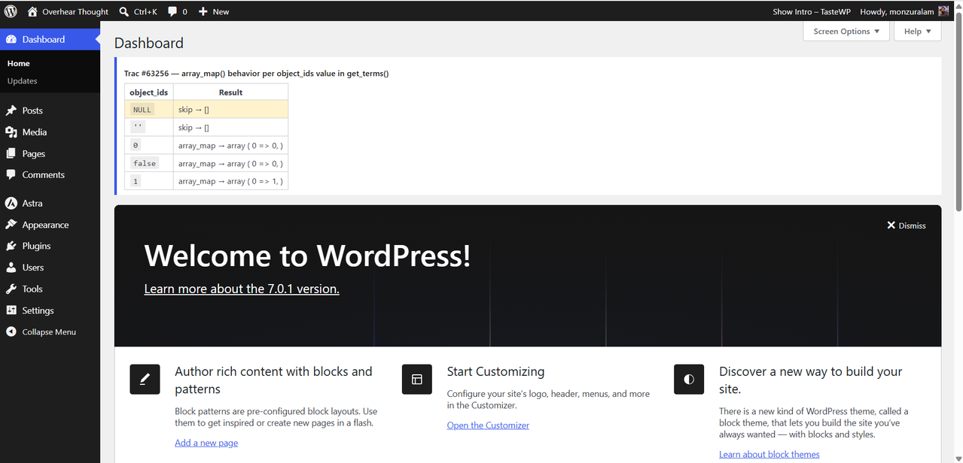Click the Pages icon in sidebar
Screen dimensions: 963x463
[x=11, y=153]
